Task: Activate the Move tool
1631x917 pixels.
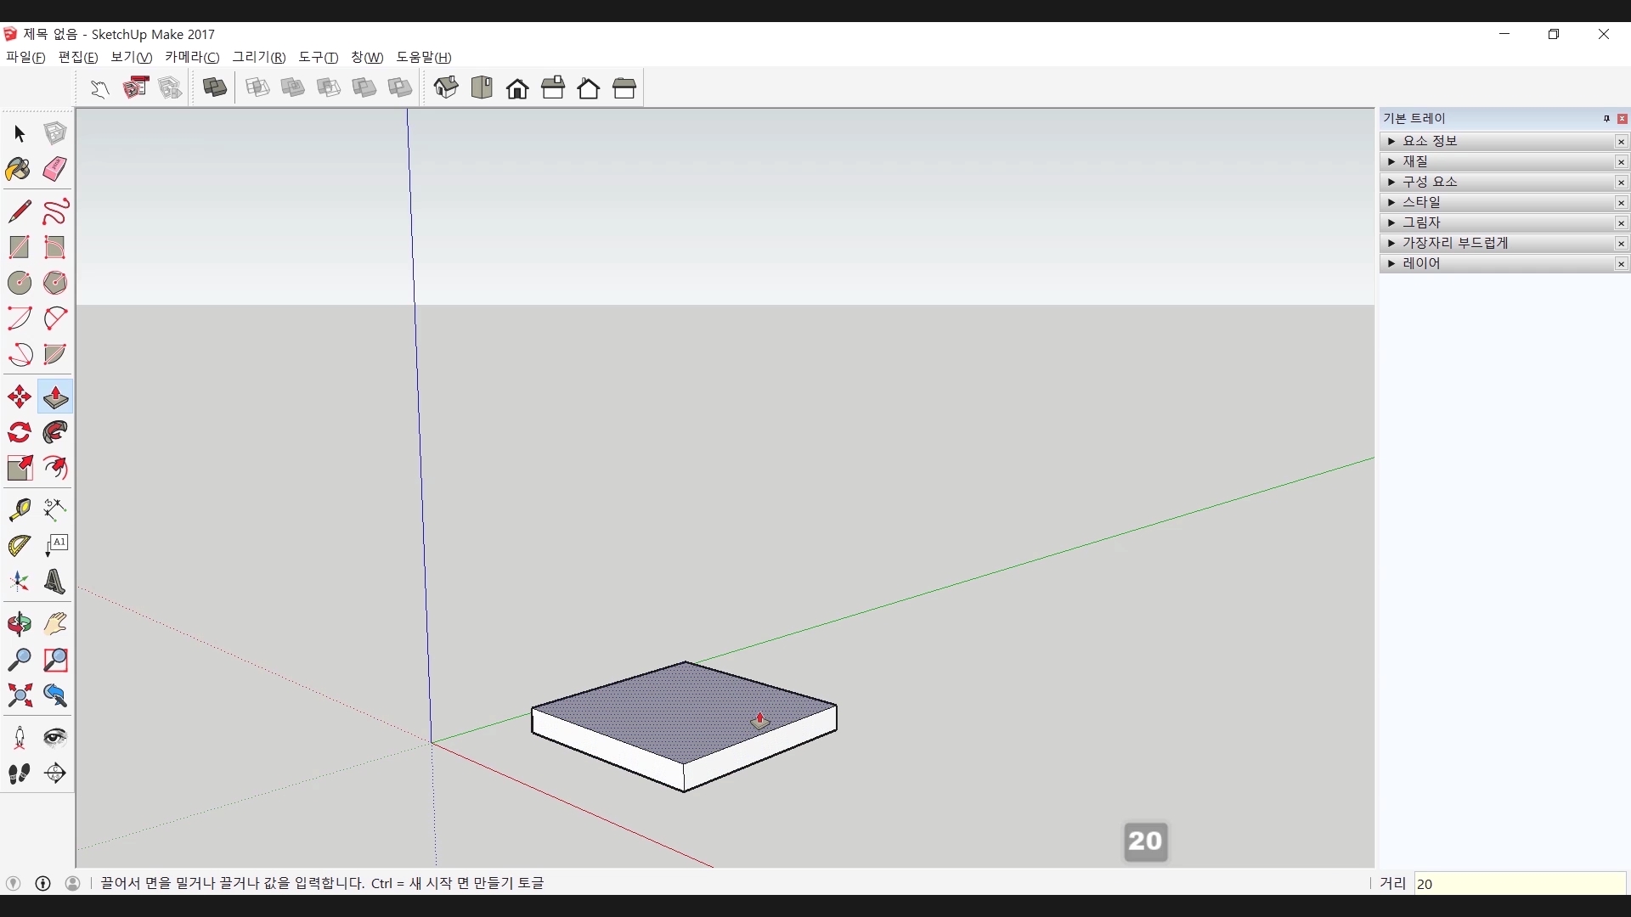Action: [19, 397]
